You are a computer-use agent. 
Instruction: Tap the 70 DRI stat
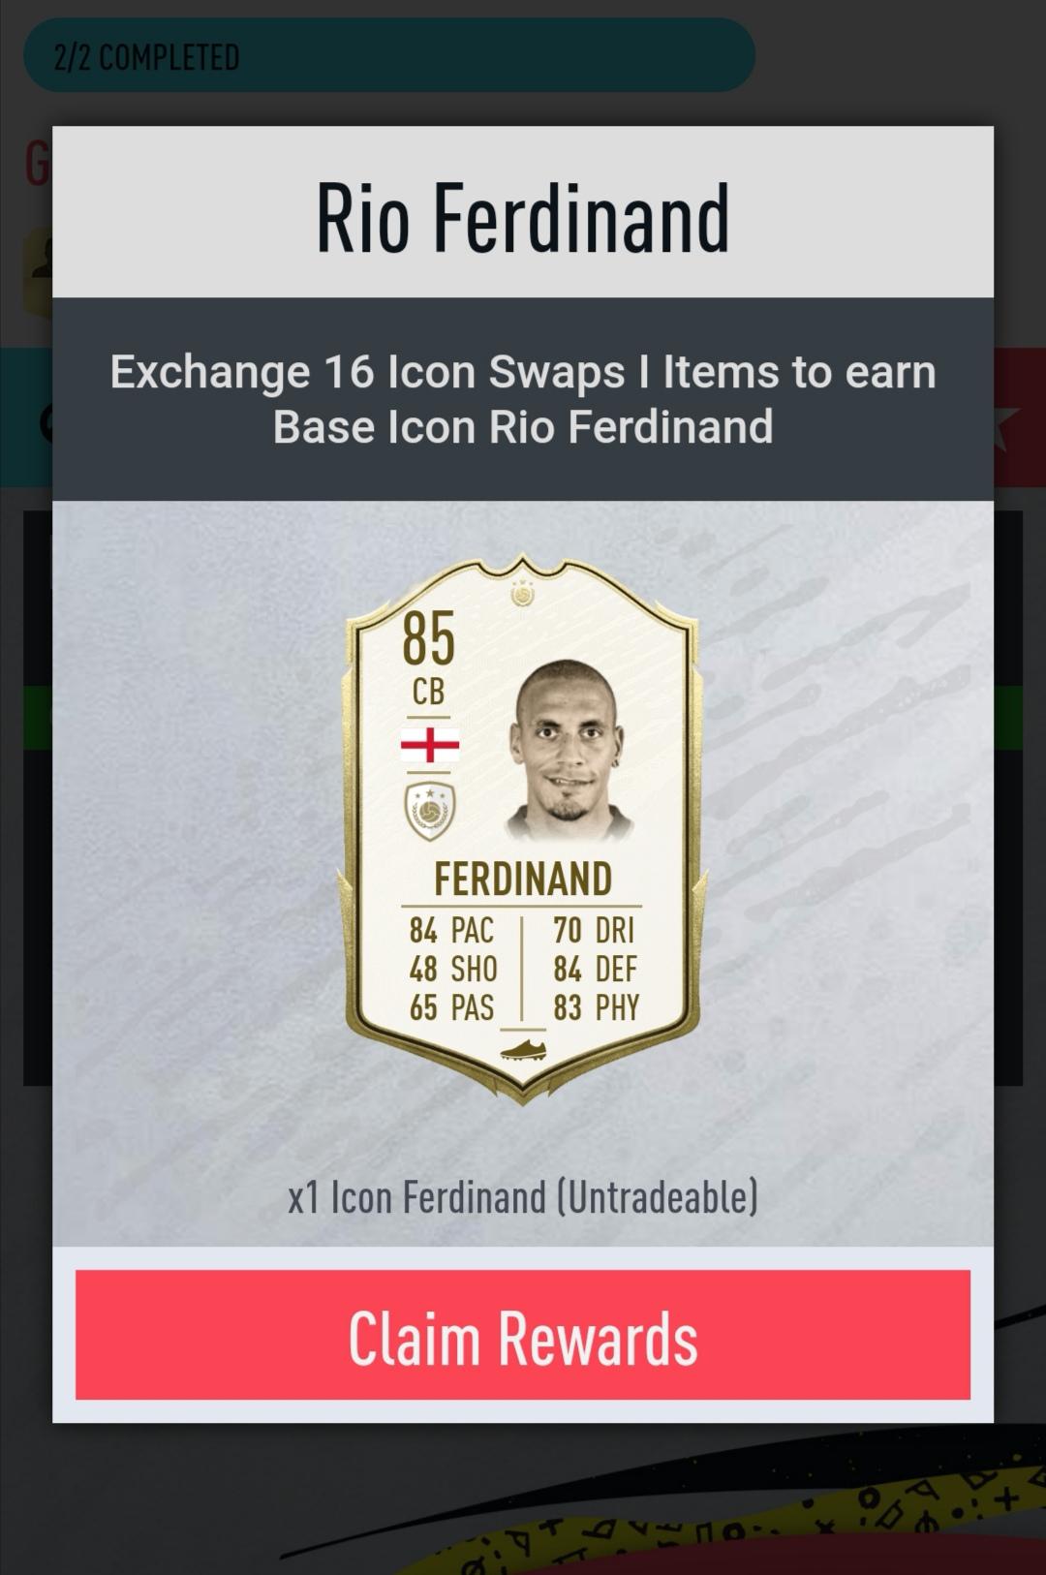pyautogui.click(x=594, y=931)
